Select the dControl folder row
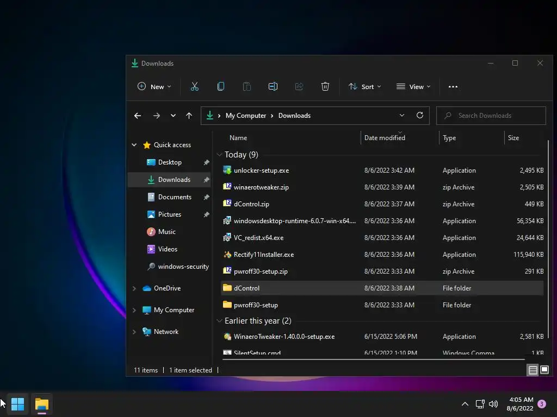This screenshot has width=557, height=417. click(382, 288)
